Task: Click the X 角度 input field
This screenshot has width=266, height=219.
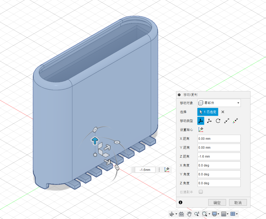Action: (219, 165)
